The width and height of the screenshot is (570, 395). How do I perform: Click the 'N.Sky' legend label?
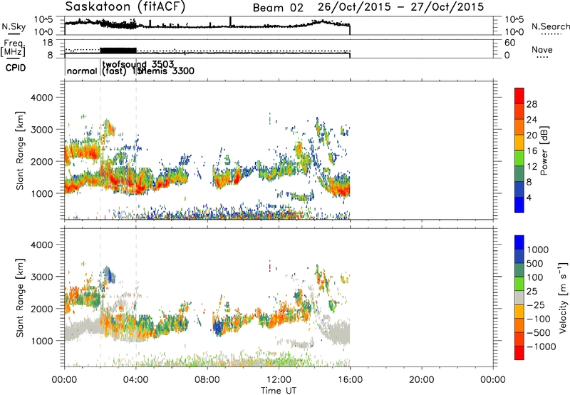(x=14, y=26)
